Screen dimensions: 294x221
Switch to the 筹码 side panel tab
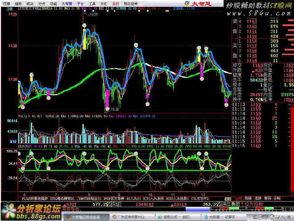267,198
